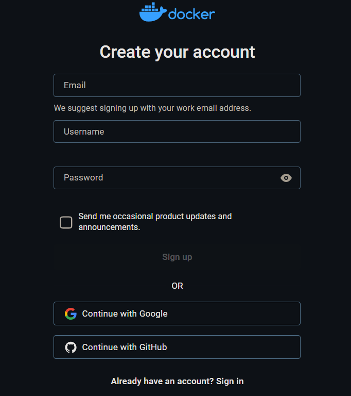The height and width of the screenshot is (396, 351).
Task: Click the Docker whale logo
Action: click(153, 12)
